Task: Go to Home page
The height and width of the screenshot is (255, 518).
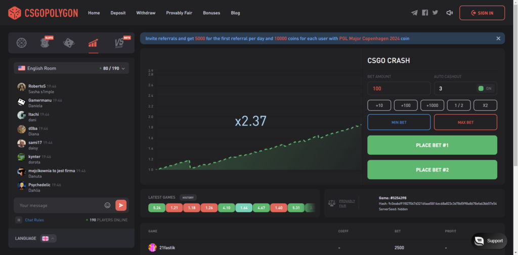Action: coord(94,13)
